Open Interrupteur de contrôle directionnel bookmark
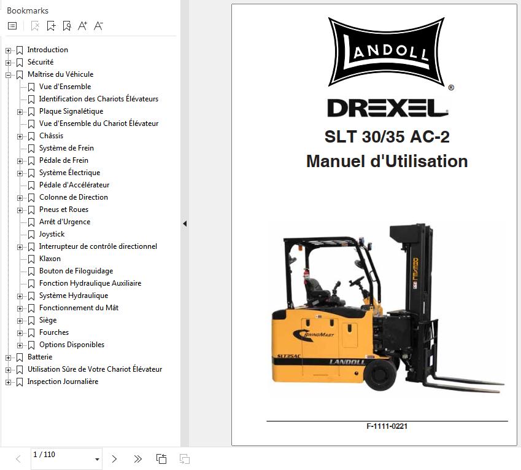The height and width of the screenshot is (470, 521). click(98, 247)
